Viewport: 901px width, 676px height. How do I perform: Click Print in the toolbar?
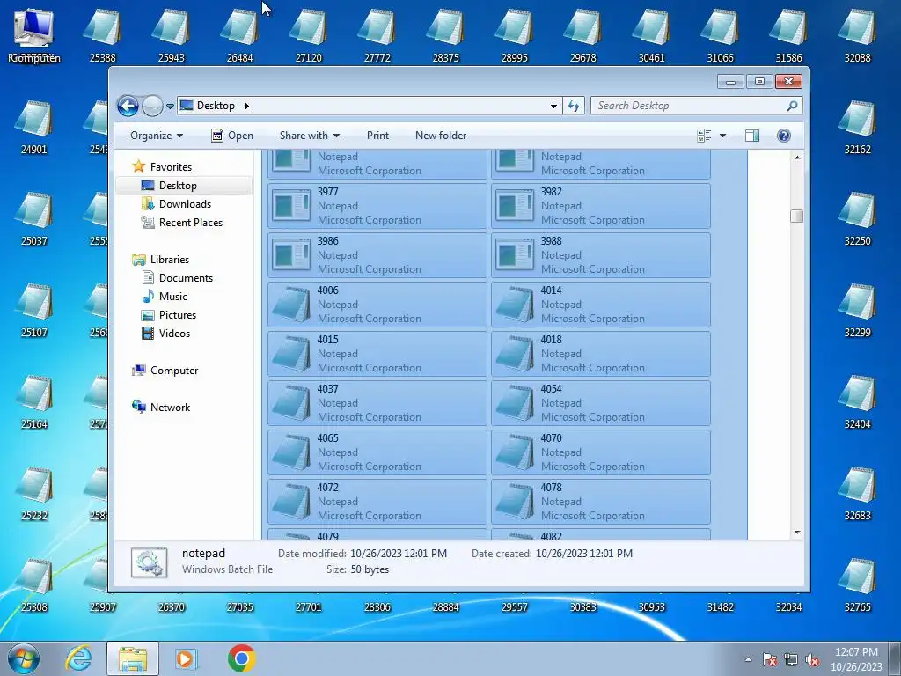(377, 136)
